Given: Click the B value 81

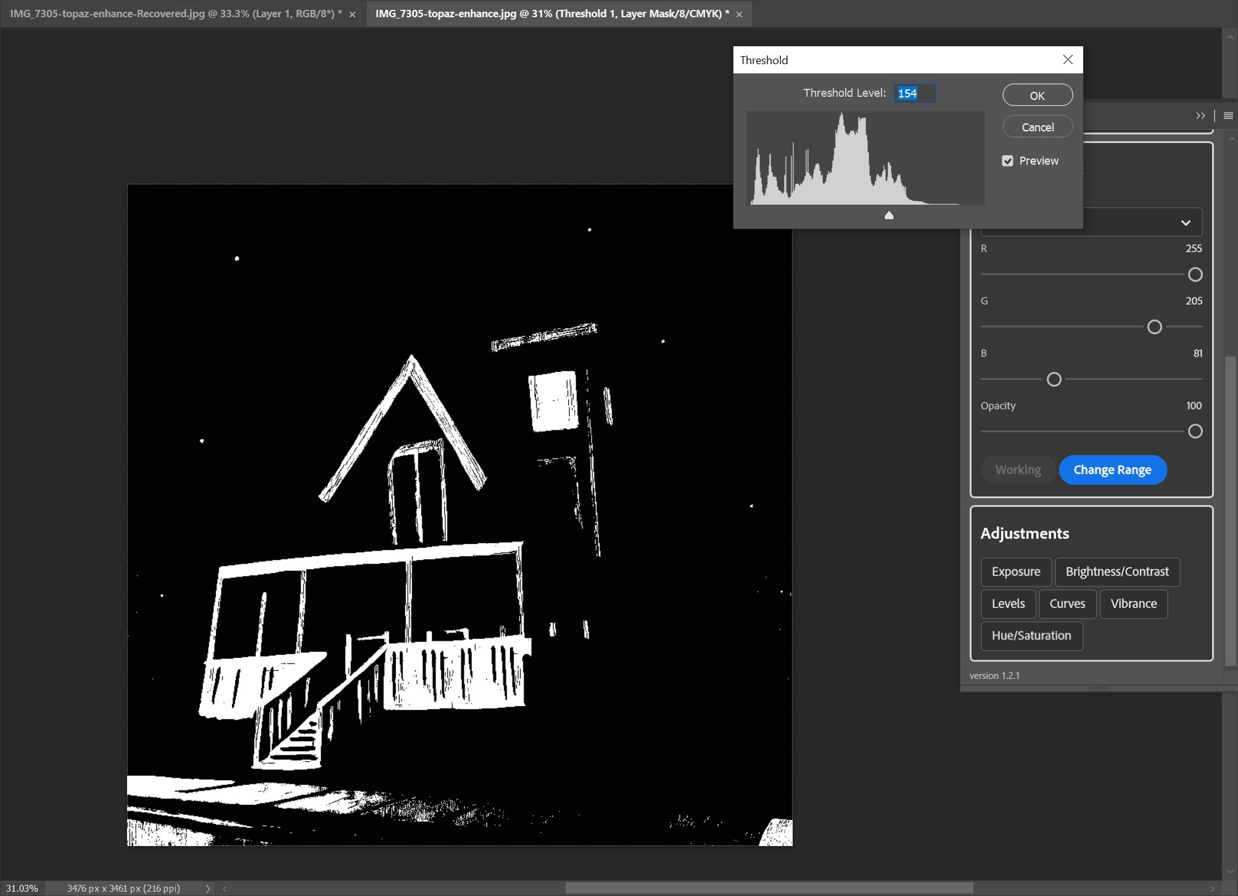Looking at the screenshot, I should [1197, 353].
